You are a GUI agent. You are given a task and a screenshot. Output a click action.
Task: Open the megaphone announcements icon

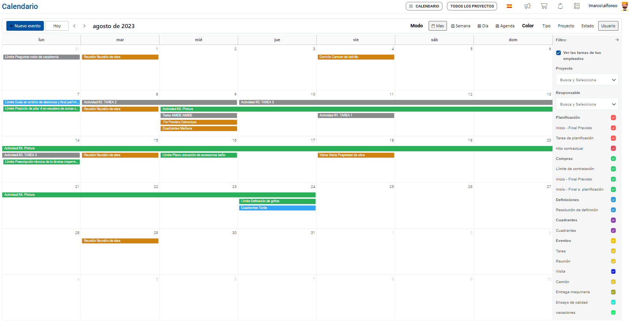coord(527,6)
